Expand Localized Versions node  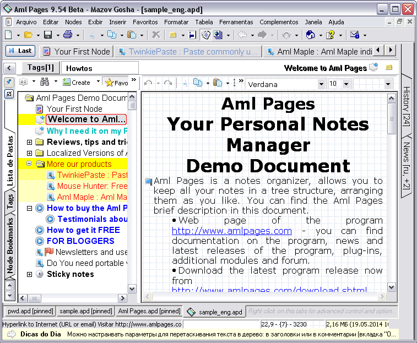30,153
